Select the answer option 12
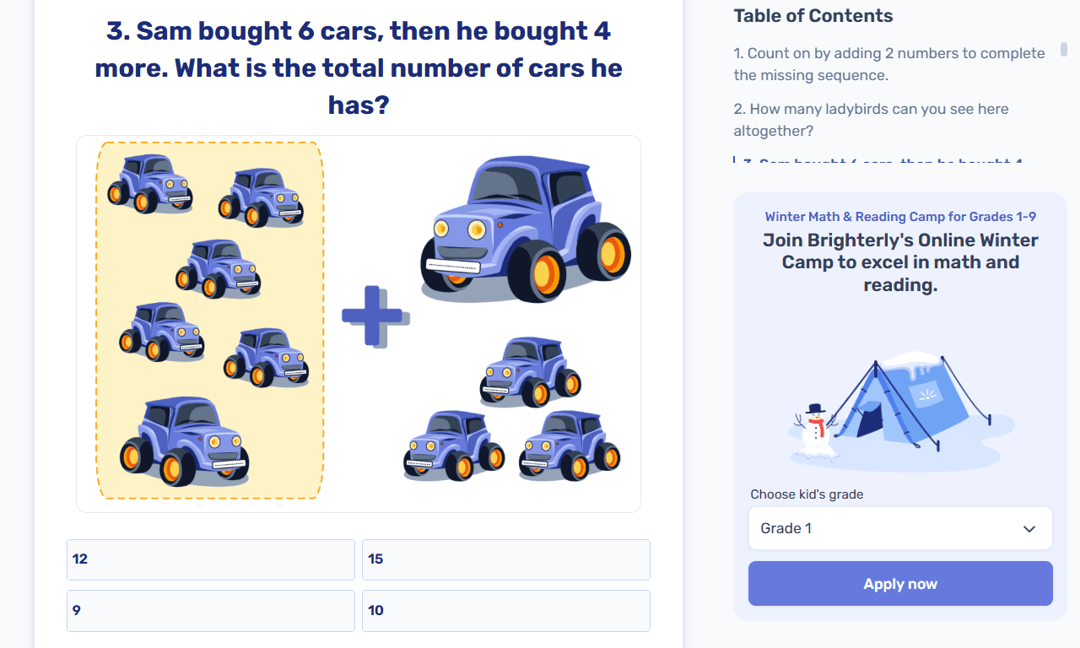 210,559
